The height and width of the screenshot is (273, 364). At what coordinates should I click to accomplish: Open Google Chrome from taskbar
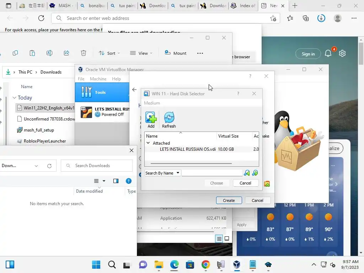coord(206,264)
